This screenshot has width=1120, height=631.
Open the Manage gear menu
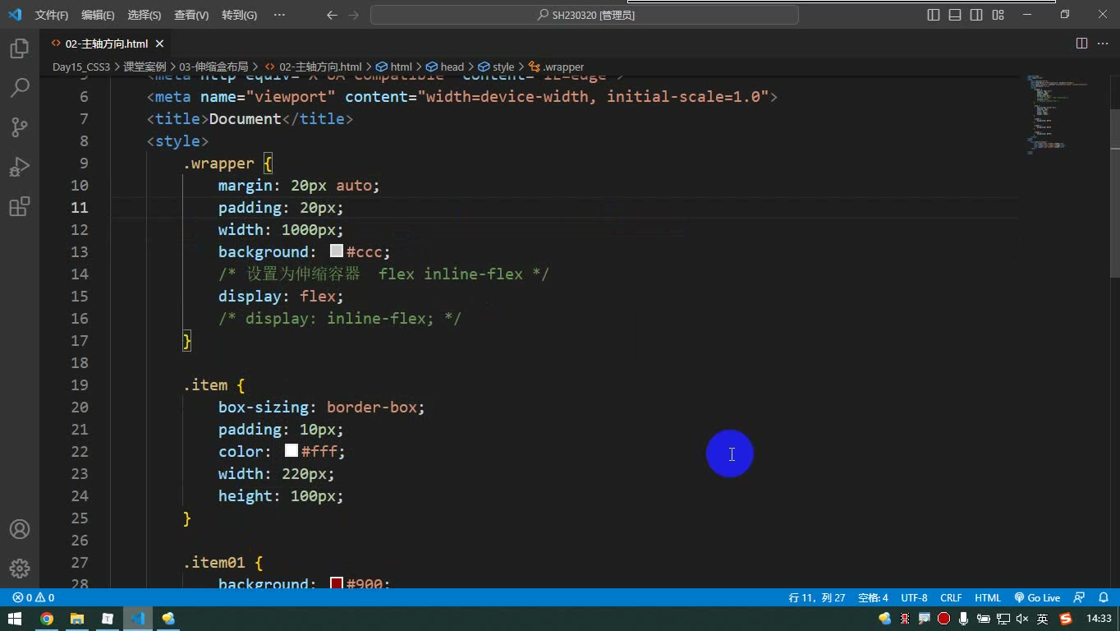(x=20, y=569)
